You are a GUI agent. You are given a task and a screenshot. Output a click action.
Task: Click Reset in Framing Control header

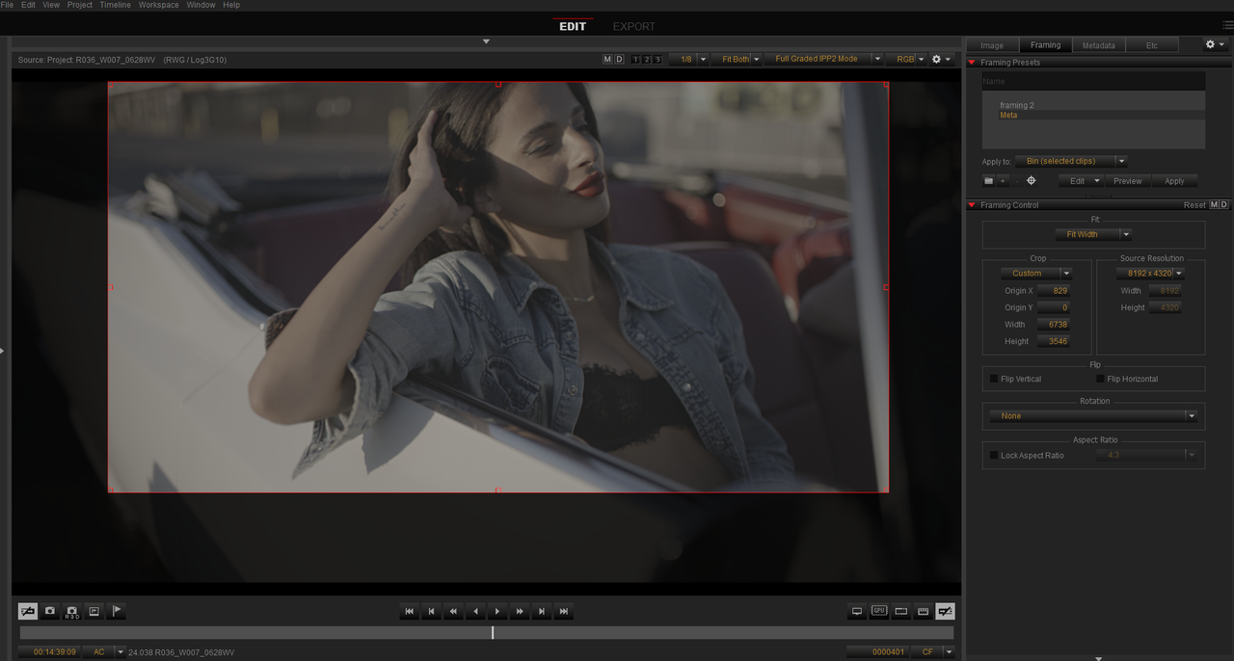(1194, 205)
